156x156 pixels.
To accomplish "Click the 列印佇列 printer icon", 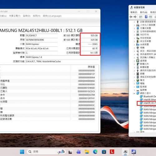I will click(x=138, y=35).
